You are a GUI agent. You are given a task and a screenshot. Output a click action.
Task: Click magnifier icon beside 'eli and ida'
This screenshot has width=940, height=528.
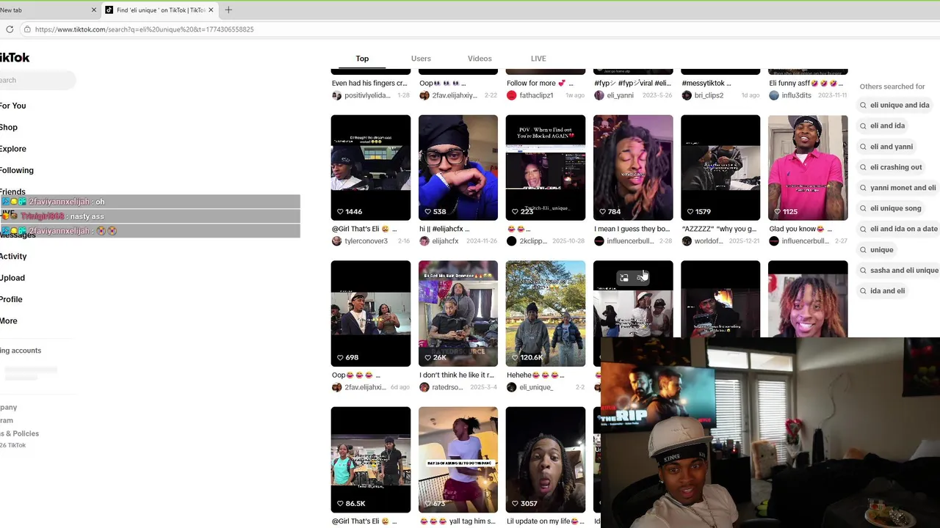click(864, 126)
